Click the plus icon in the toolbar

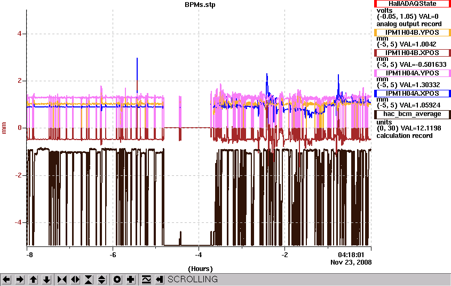pyautogui.click(x=131, y=280)
